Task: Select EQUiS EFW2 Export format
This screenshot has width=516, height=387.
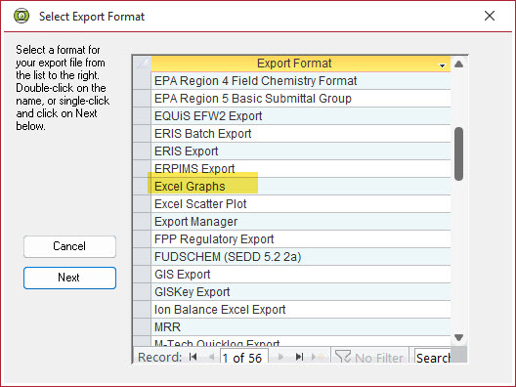Action: [301, 116]
